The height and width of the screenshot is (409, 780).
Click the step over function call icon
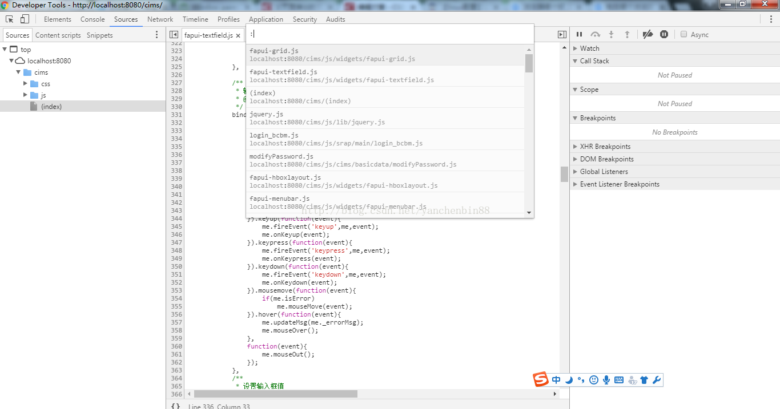(595, 34)
